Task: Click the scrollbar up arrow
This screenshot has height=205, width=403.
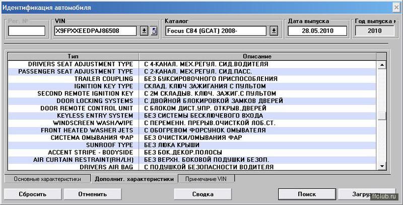Action: click(382, 65)
